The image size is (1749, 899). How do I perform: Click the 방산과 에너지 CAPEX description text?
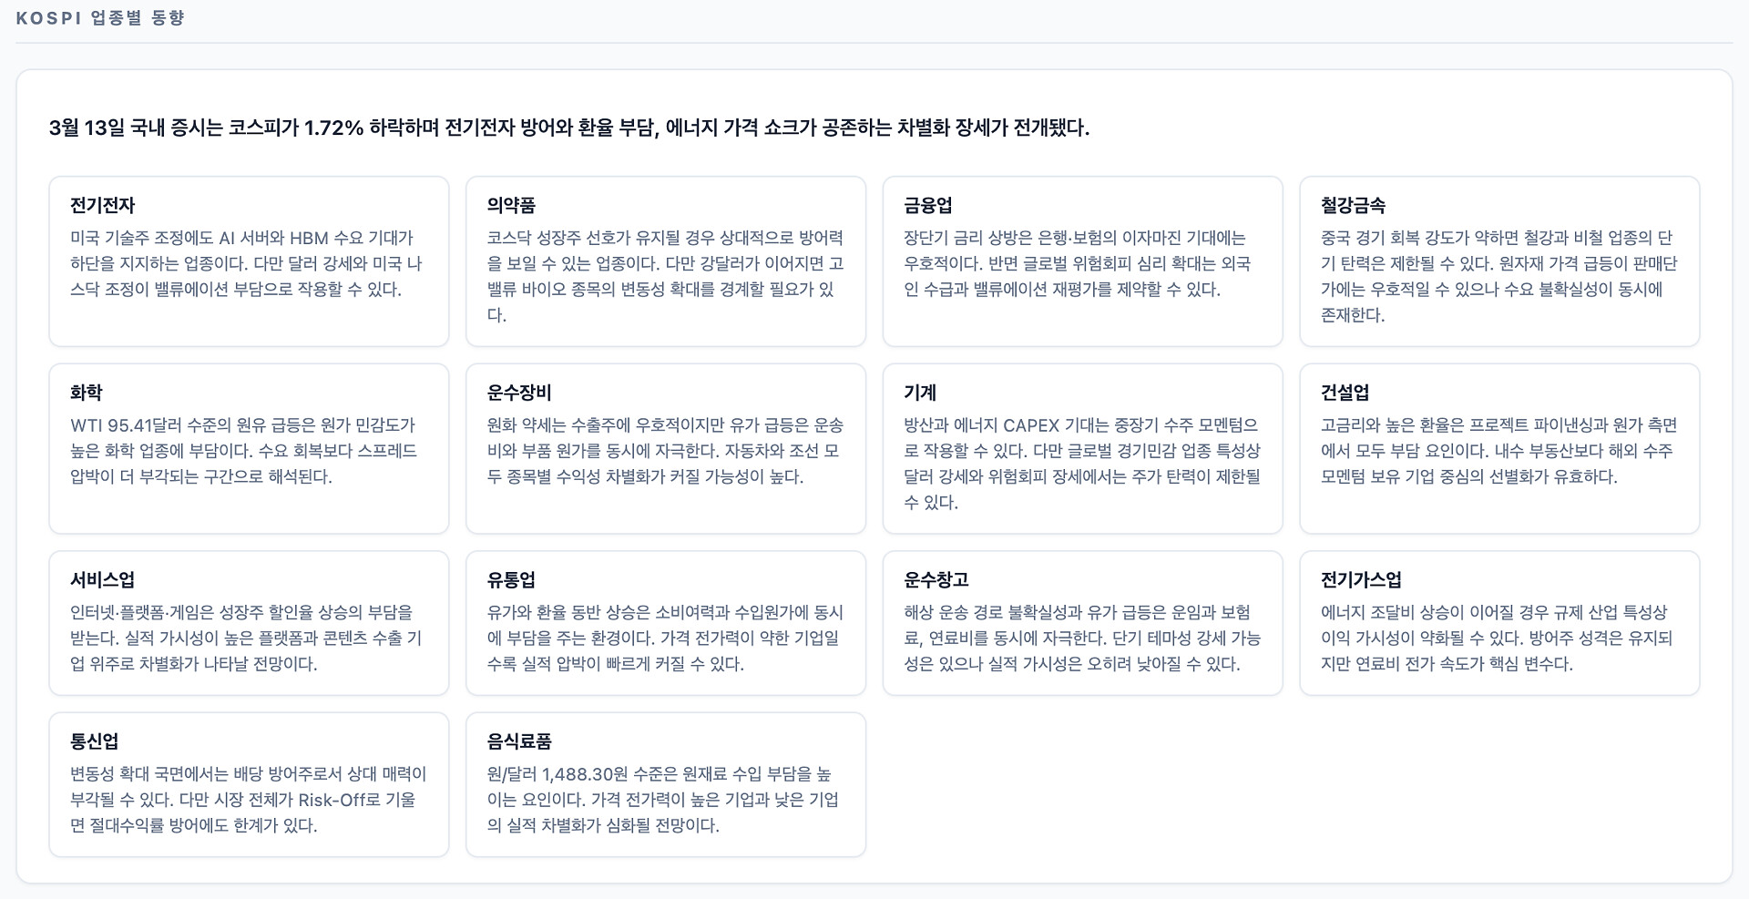(1081, 464)
